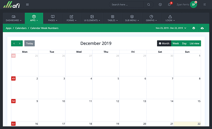The height and width of the screenshot is (129, 212).
Task: Click the hamburger menu icon
Action: point(27,4)
